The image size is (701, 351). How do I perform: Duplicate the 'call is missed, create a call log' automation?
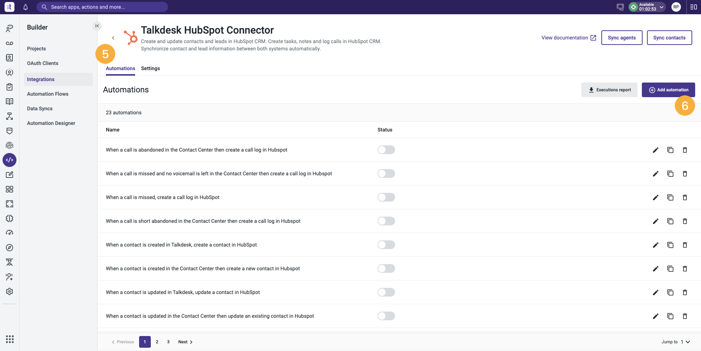tap(670, 197)
